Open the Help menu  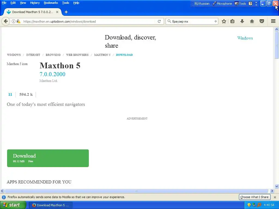76,3
